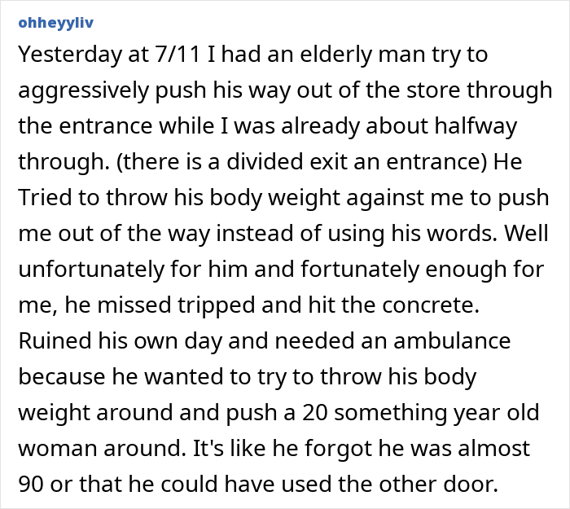The image size is (570, 509).
Task: Click the word "Yesterday" in the comment
Action: click(68, 54)
